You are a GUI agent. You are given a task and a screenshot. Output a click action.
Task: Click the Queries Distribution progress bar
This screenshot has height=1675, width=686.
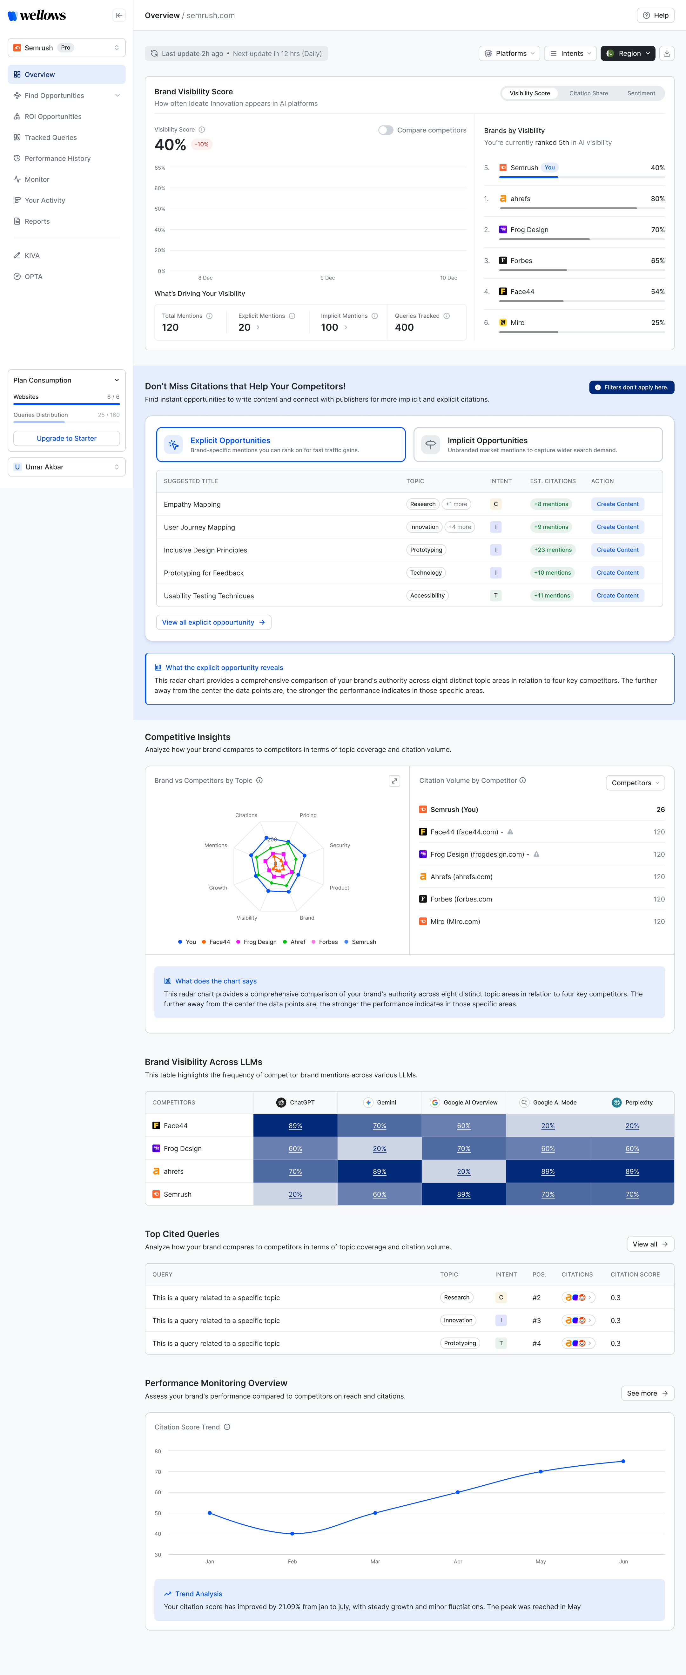(66, 422)
